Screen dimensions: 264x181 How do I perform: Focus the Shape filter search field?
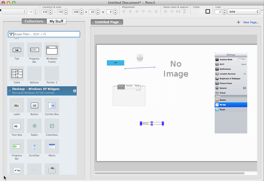click(x=44, y=34)
